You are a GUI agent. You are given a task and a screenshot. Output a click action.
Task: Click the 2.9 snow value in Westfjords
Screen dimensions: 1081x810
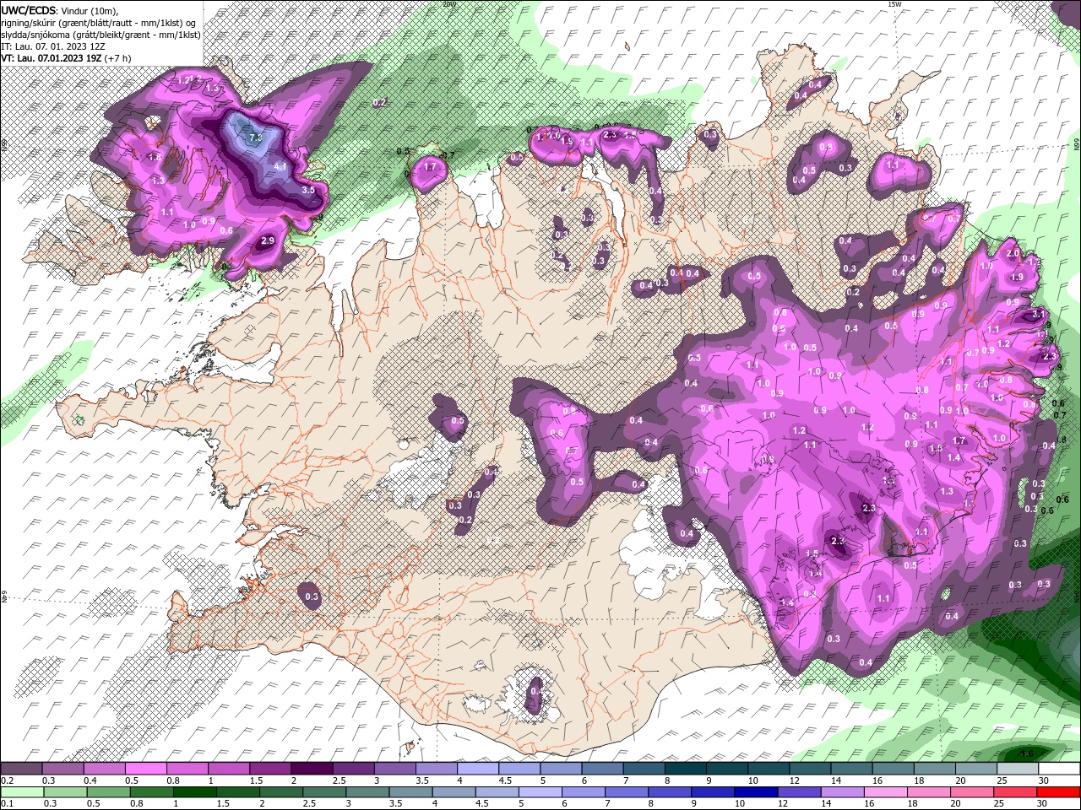(x=268, y=241)
